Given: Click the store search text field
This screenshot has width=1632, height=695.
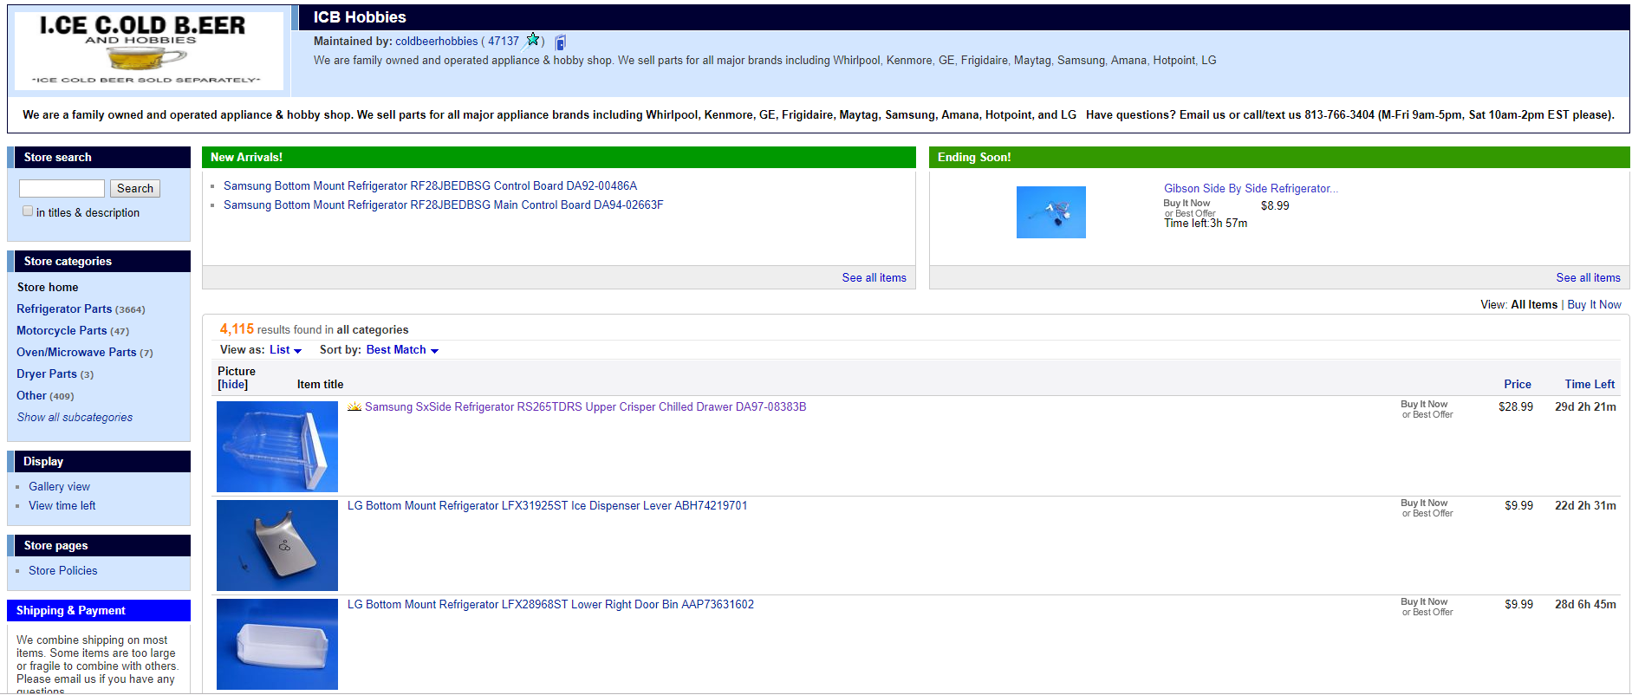Looking at the screenshot, I should tap(62, 189).
